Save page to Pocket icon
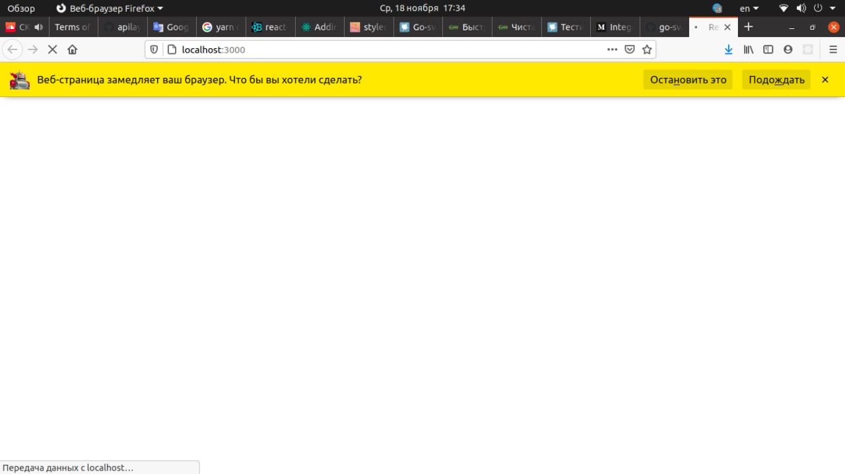This screenshot has width=845, height=474. 630,49
